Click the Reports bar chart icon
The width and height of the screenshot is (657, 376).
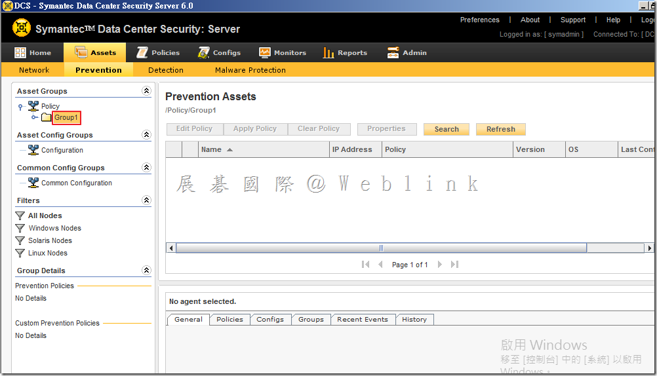(328, 52)
